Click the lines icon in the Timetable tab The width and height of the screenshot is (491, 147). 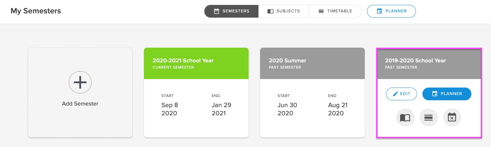click(x=321, y=11)
